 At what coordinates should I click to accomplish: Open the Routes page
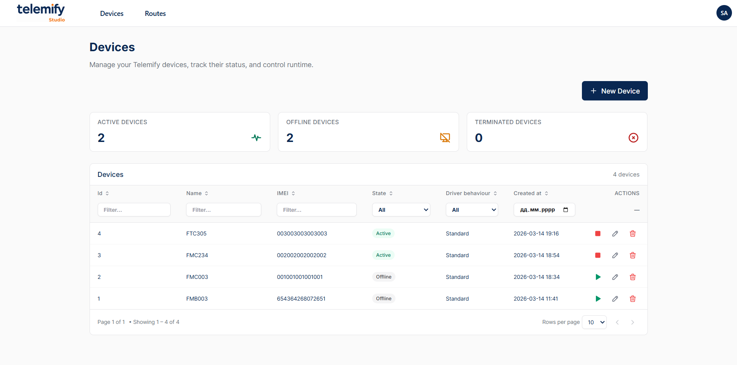[155, 13]
